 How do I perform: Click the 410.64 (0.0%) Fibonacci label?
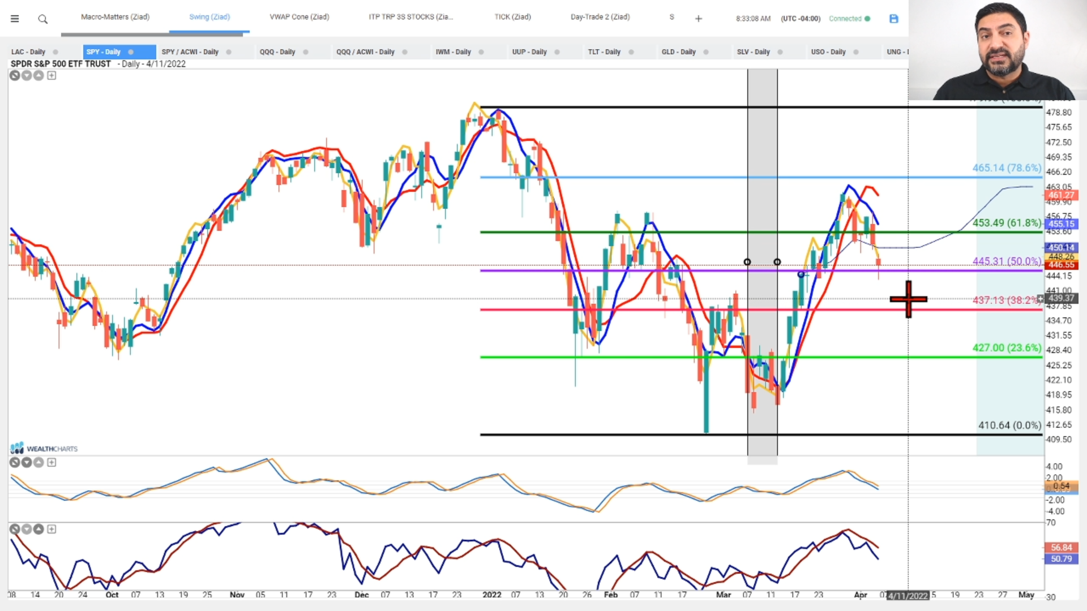(x=1009, y=425)
